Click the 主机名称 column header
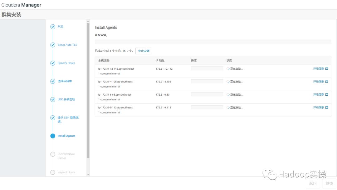Image resolution: width=337 pixels, height=190 pixels. click(x=104, y=60)
